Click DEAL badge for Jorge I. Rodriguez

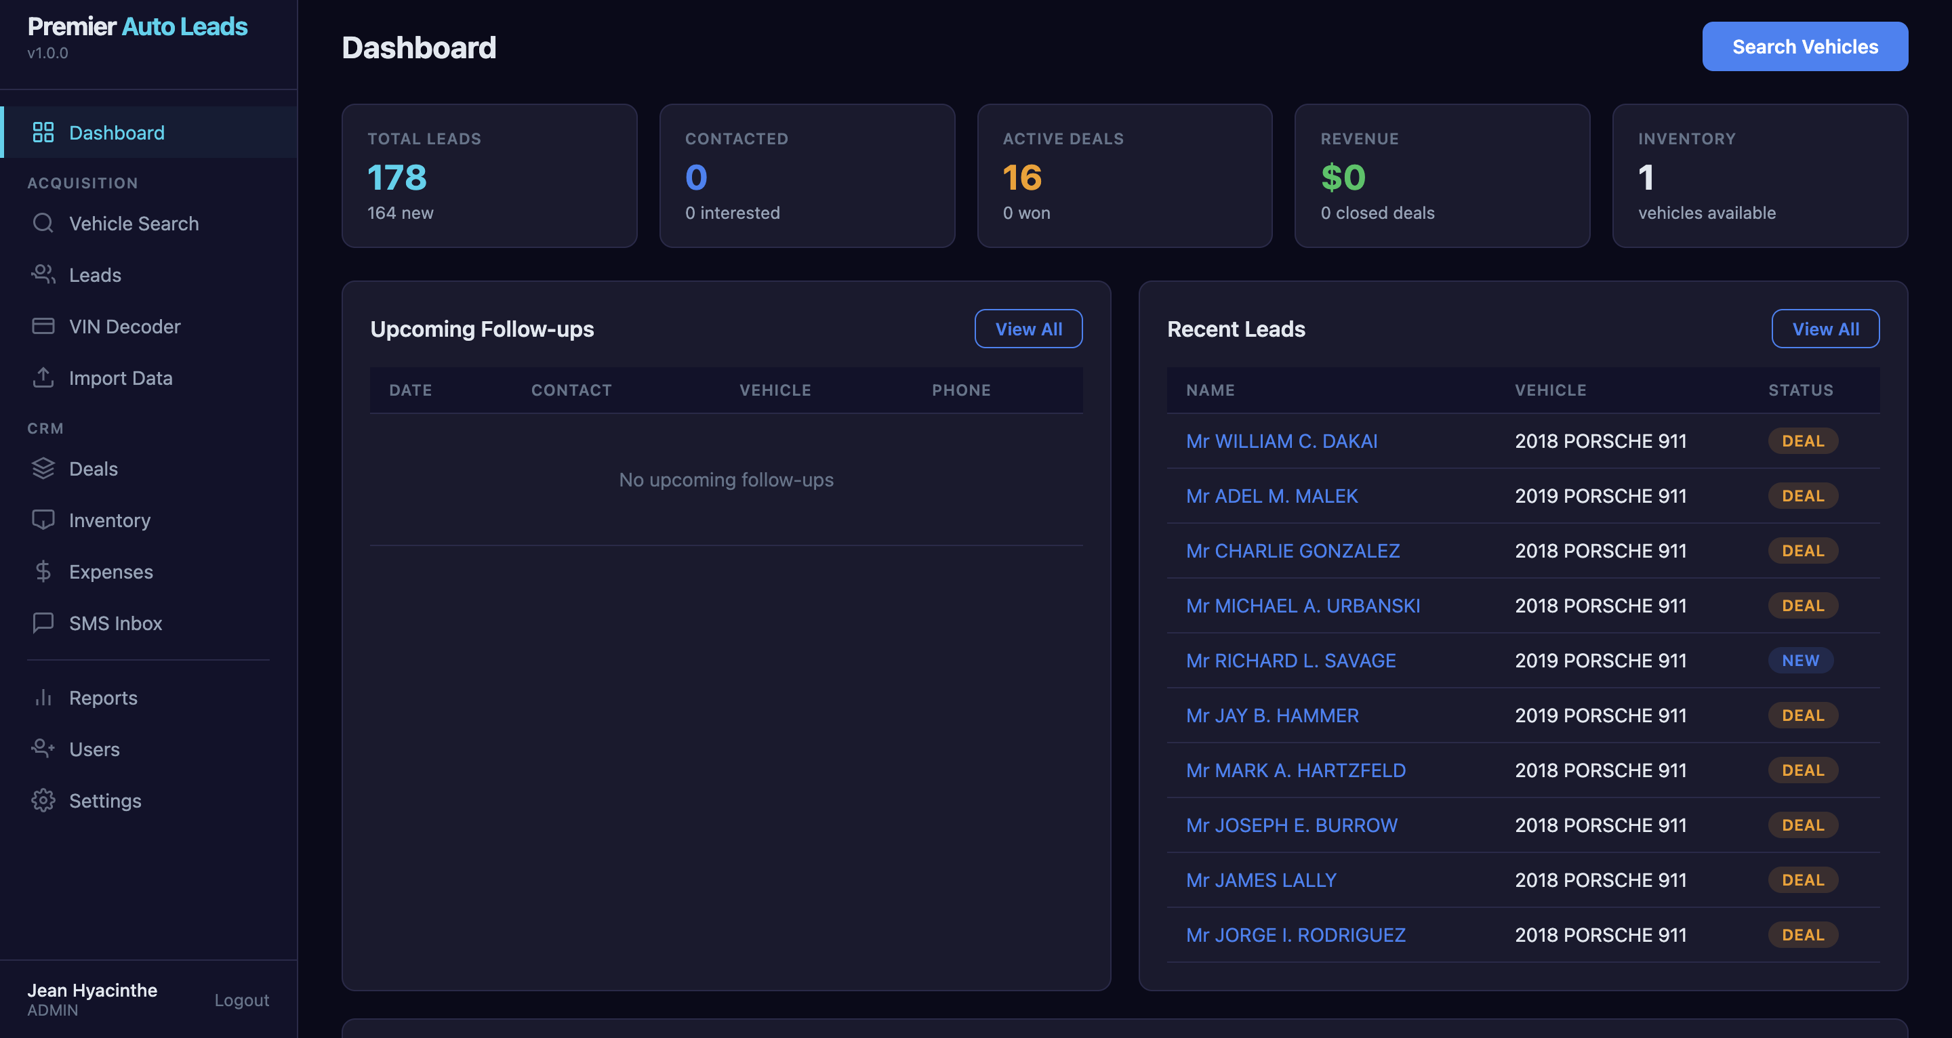[1803, 934]
